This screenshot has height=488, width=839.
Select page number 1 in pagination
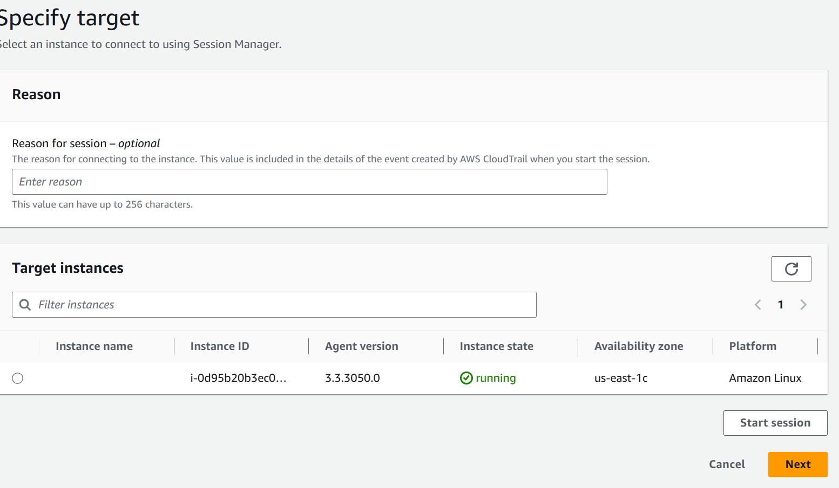tap(781, 305)
